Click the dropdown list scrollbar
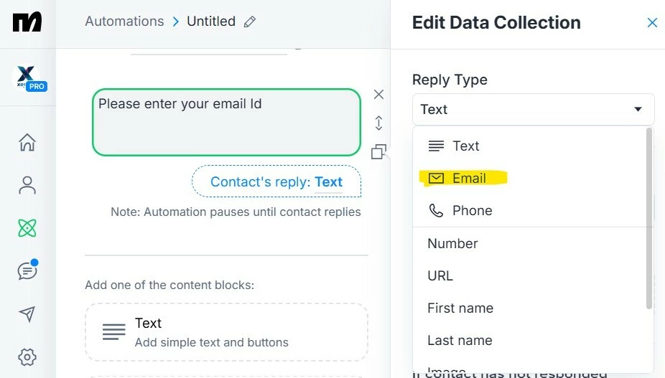 [649, 218]
